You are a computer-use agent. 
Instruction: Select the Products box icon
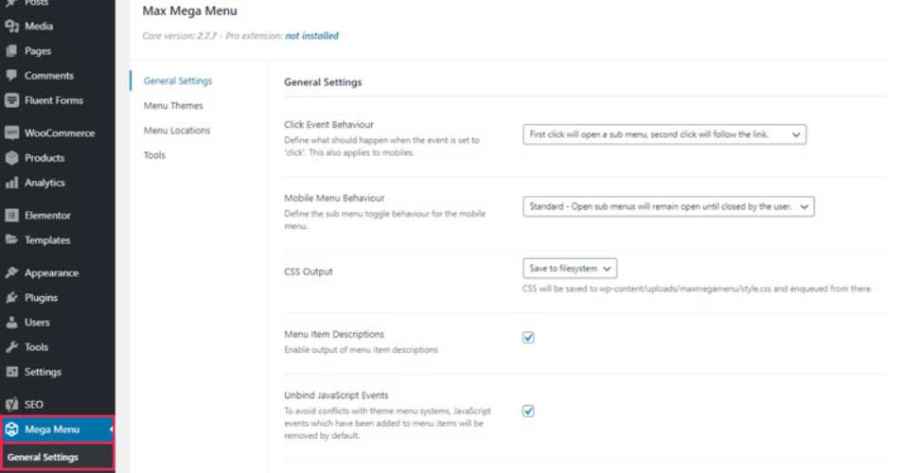12,158
